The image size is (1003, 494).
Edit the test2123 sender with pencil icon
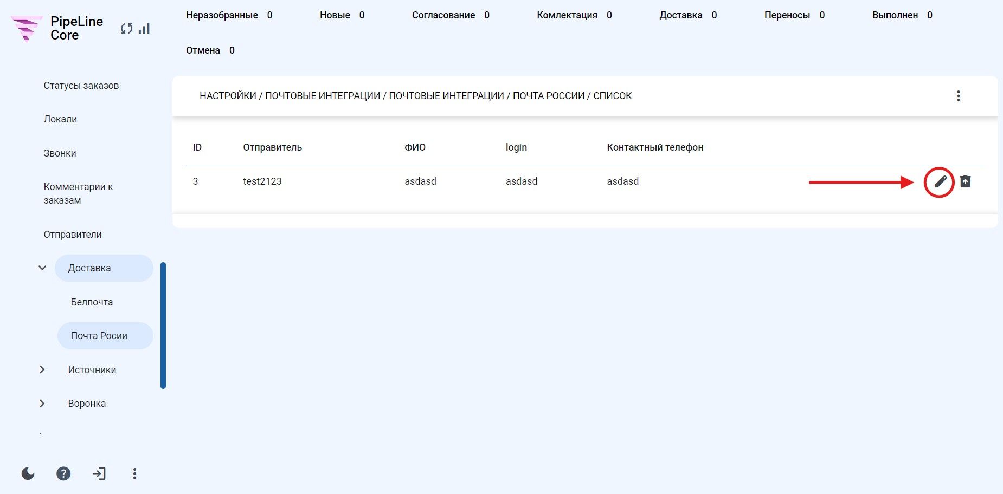pos(940,181)
